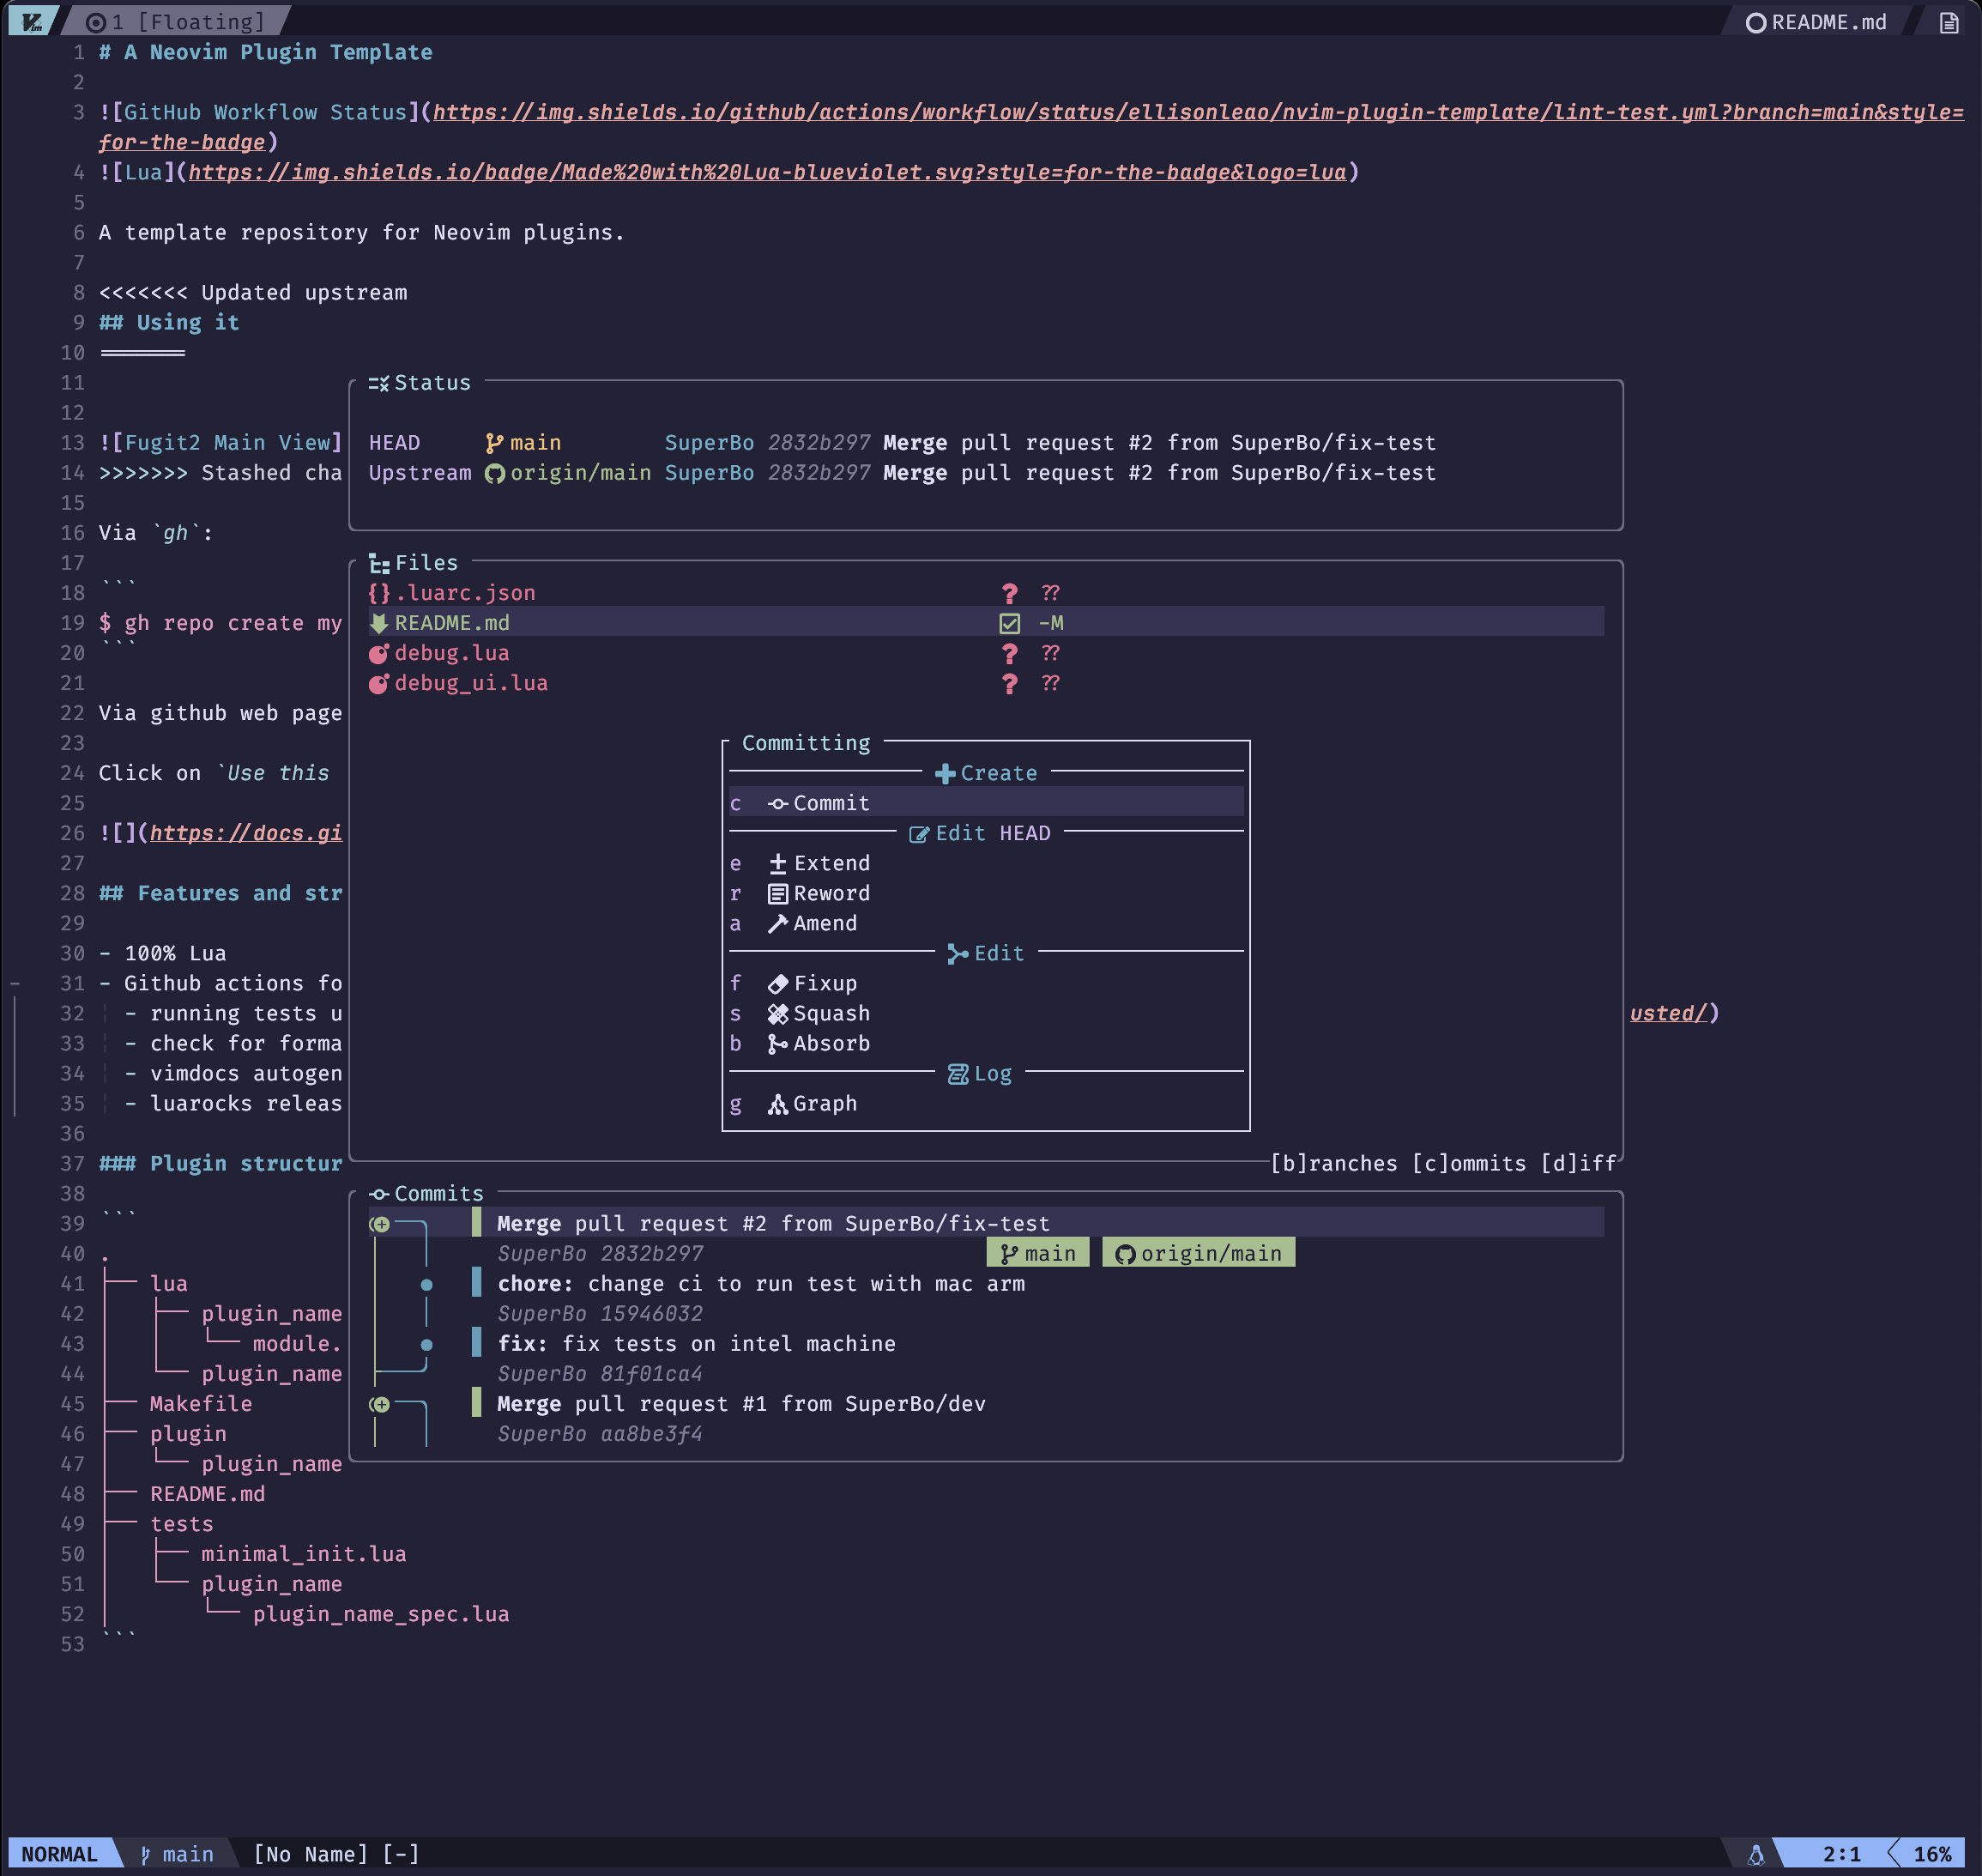This screenshot has height=1876, width=1982.
Task: Open the img.shields.io Lua badge link
Action: [x=766, y=172]
